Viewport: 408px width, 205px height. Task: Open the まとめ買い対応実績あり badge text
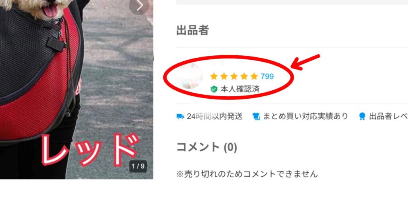306,116
